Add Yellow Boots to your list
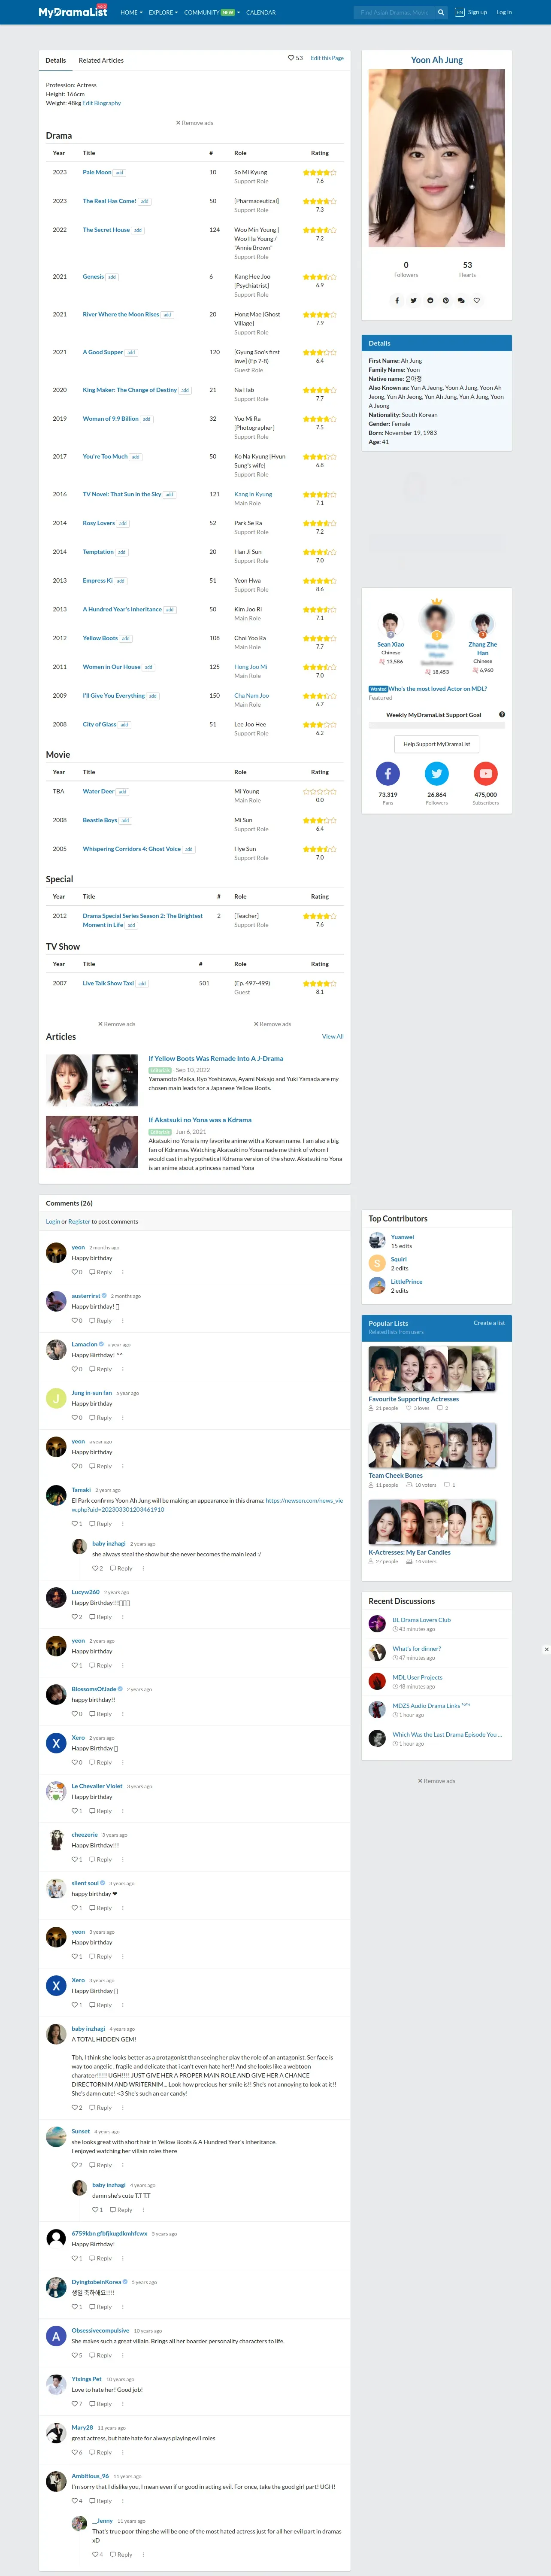 click(126, 638)
